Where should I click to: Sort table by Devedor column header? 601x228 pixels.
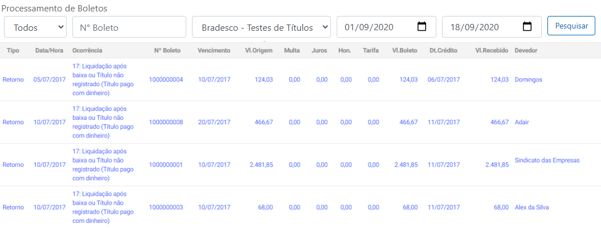pyautogui.click(x=526, y=51)
